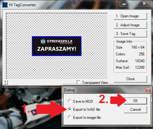Confirm the Dialog with OK

pos(135,101)
